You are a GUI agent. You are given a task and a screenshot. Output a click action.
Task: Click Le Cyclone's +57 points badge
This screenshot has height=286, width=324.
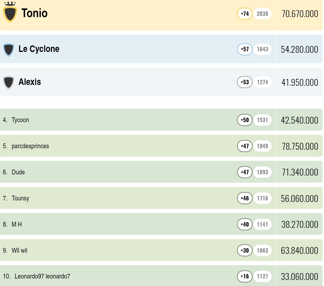[245, 49]
